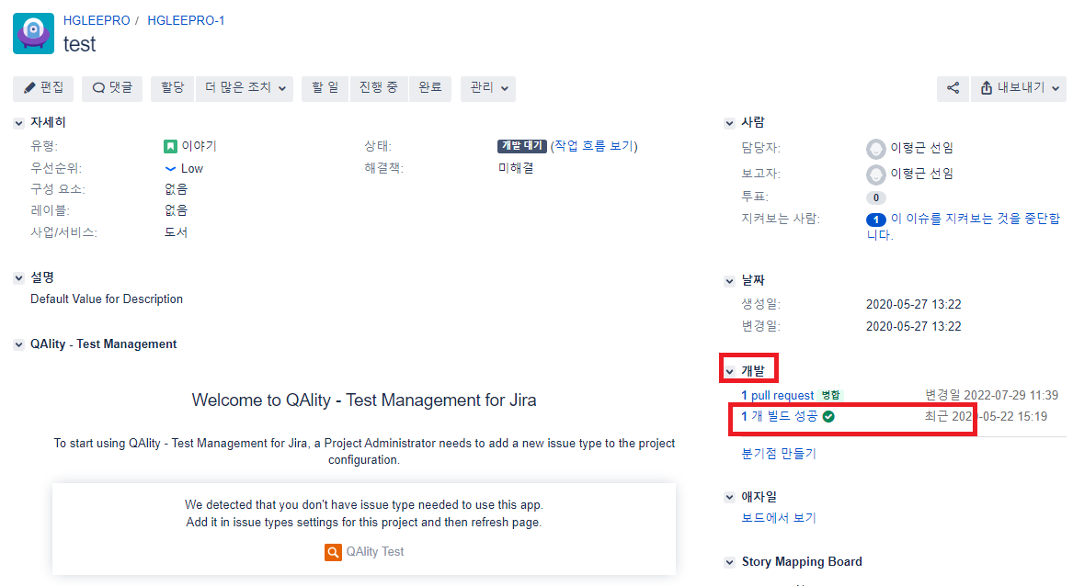Collapse the 애자일 agile section
Image resolution: width=1073 pixels, height=586 pixels.
tap(729, 497)
